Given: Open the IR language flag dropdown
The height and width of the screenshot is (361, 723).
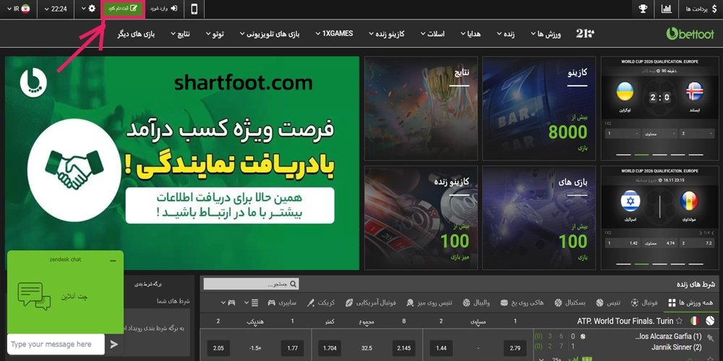Looking at the screenshot, I should coord(19,9).
